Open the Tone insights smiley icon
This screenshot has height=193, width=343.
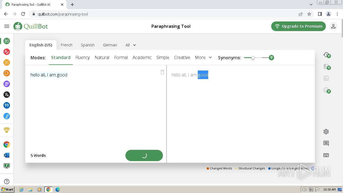tap(326, 90)
